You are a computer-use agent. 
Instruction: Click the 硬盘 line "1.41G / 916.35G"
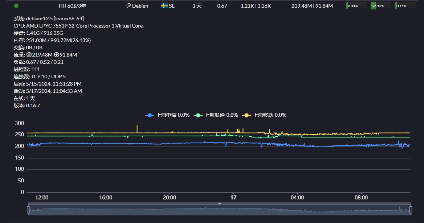point(38,33)
